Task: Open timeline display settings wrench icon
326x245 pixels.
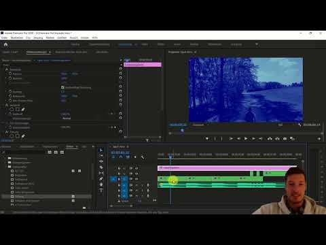Action: point(143,157)
